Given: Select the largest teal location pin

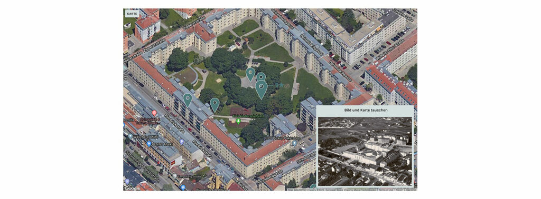Looking at the screenshot, I should coord(262,89).
